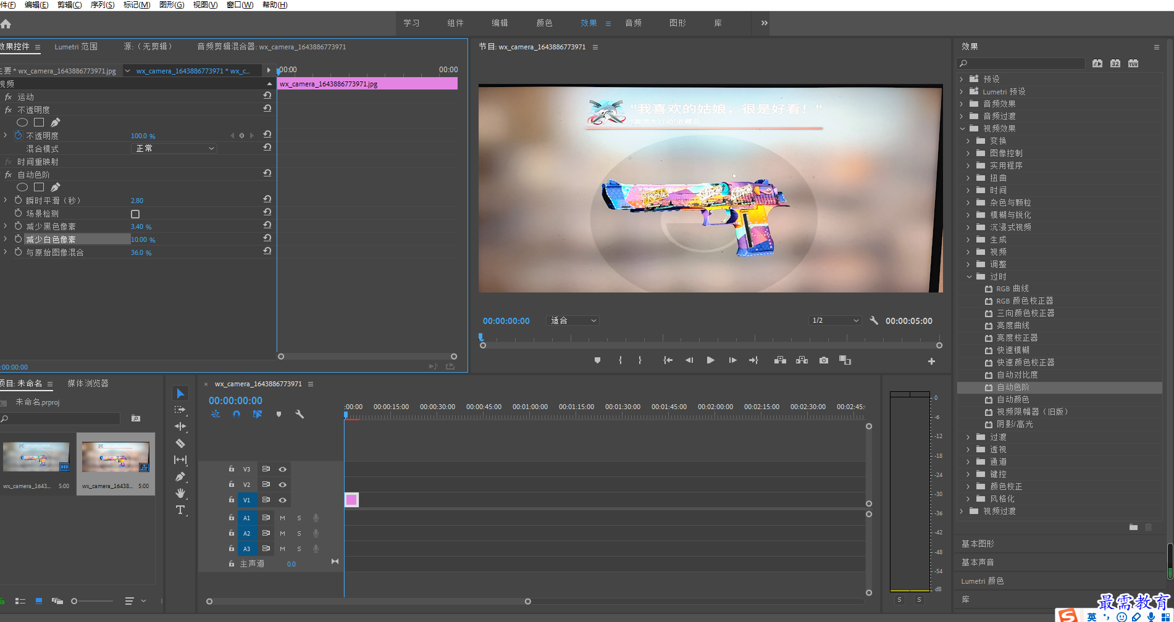Open the 序列(S) menu
This screenshot has height=622, width=1174.
point(103,5)
